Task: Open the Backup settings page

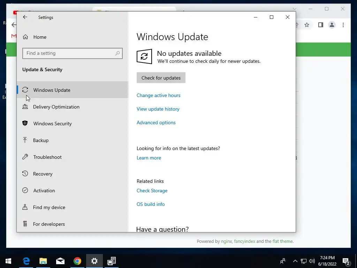Action: pyautogui.click(x=73, y=140)
